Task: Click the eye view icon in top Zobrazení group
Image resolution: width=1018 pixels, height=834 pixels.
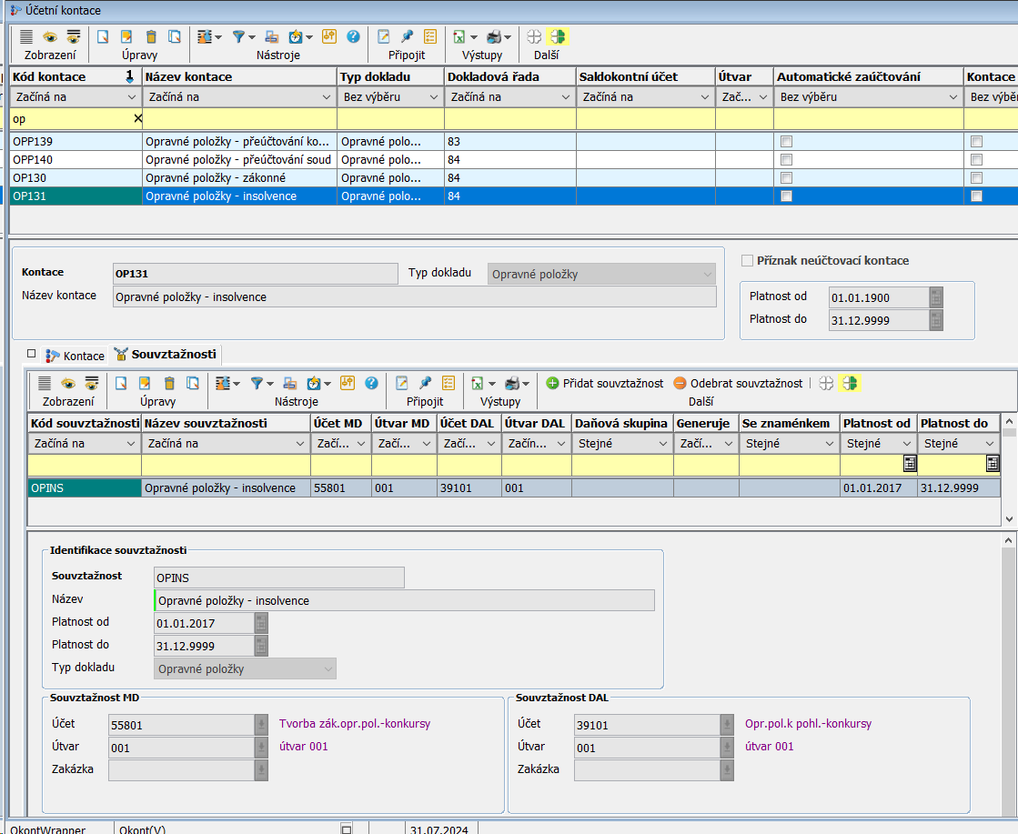Action: 50,36
